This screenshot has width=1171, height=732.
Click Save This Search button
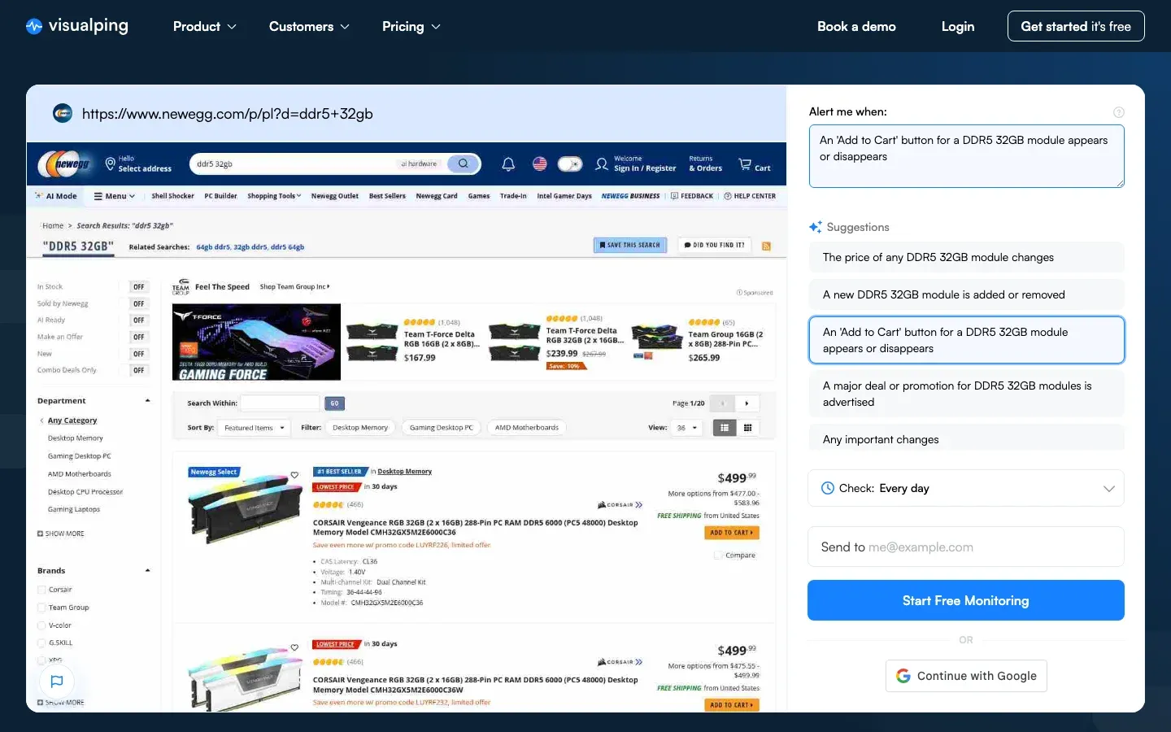coord(630,245)
